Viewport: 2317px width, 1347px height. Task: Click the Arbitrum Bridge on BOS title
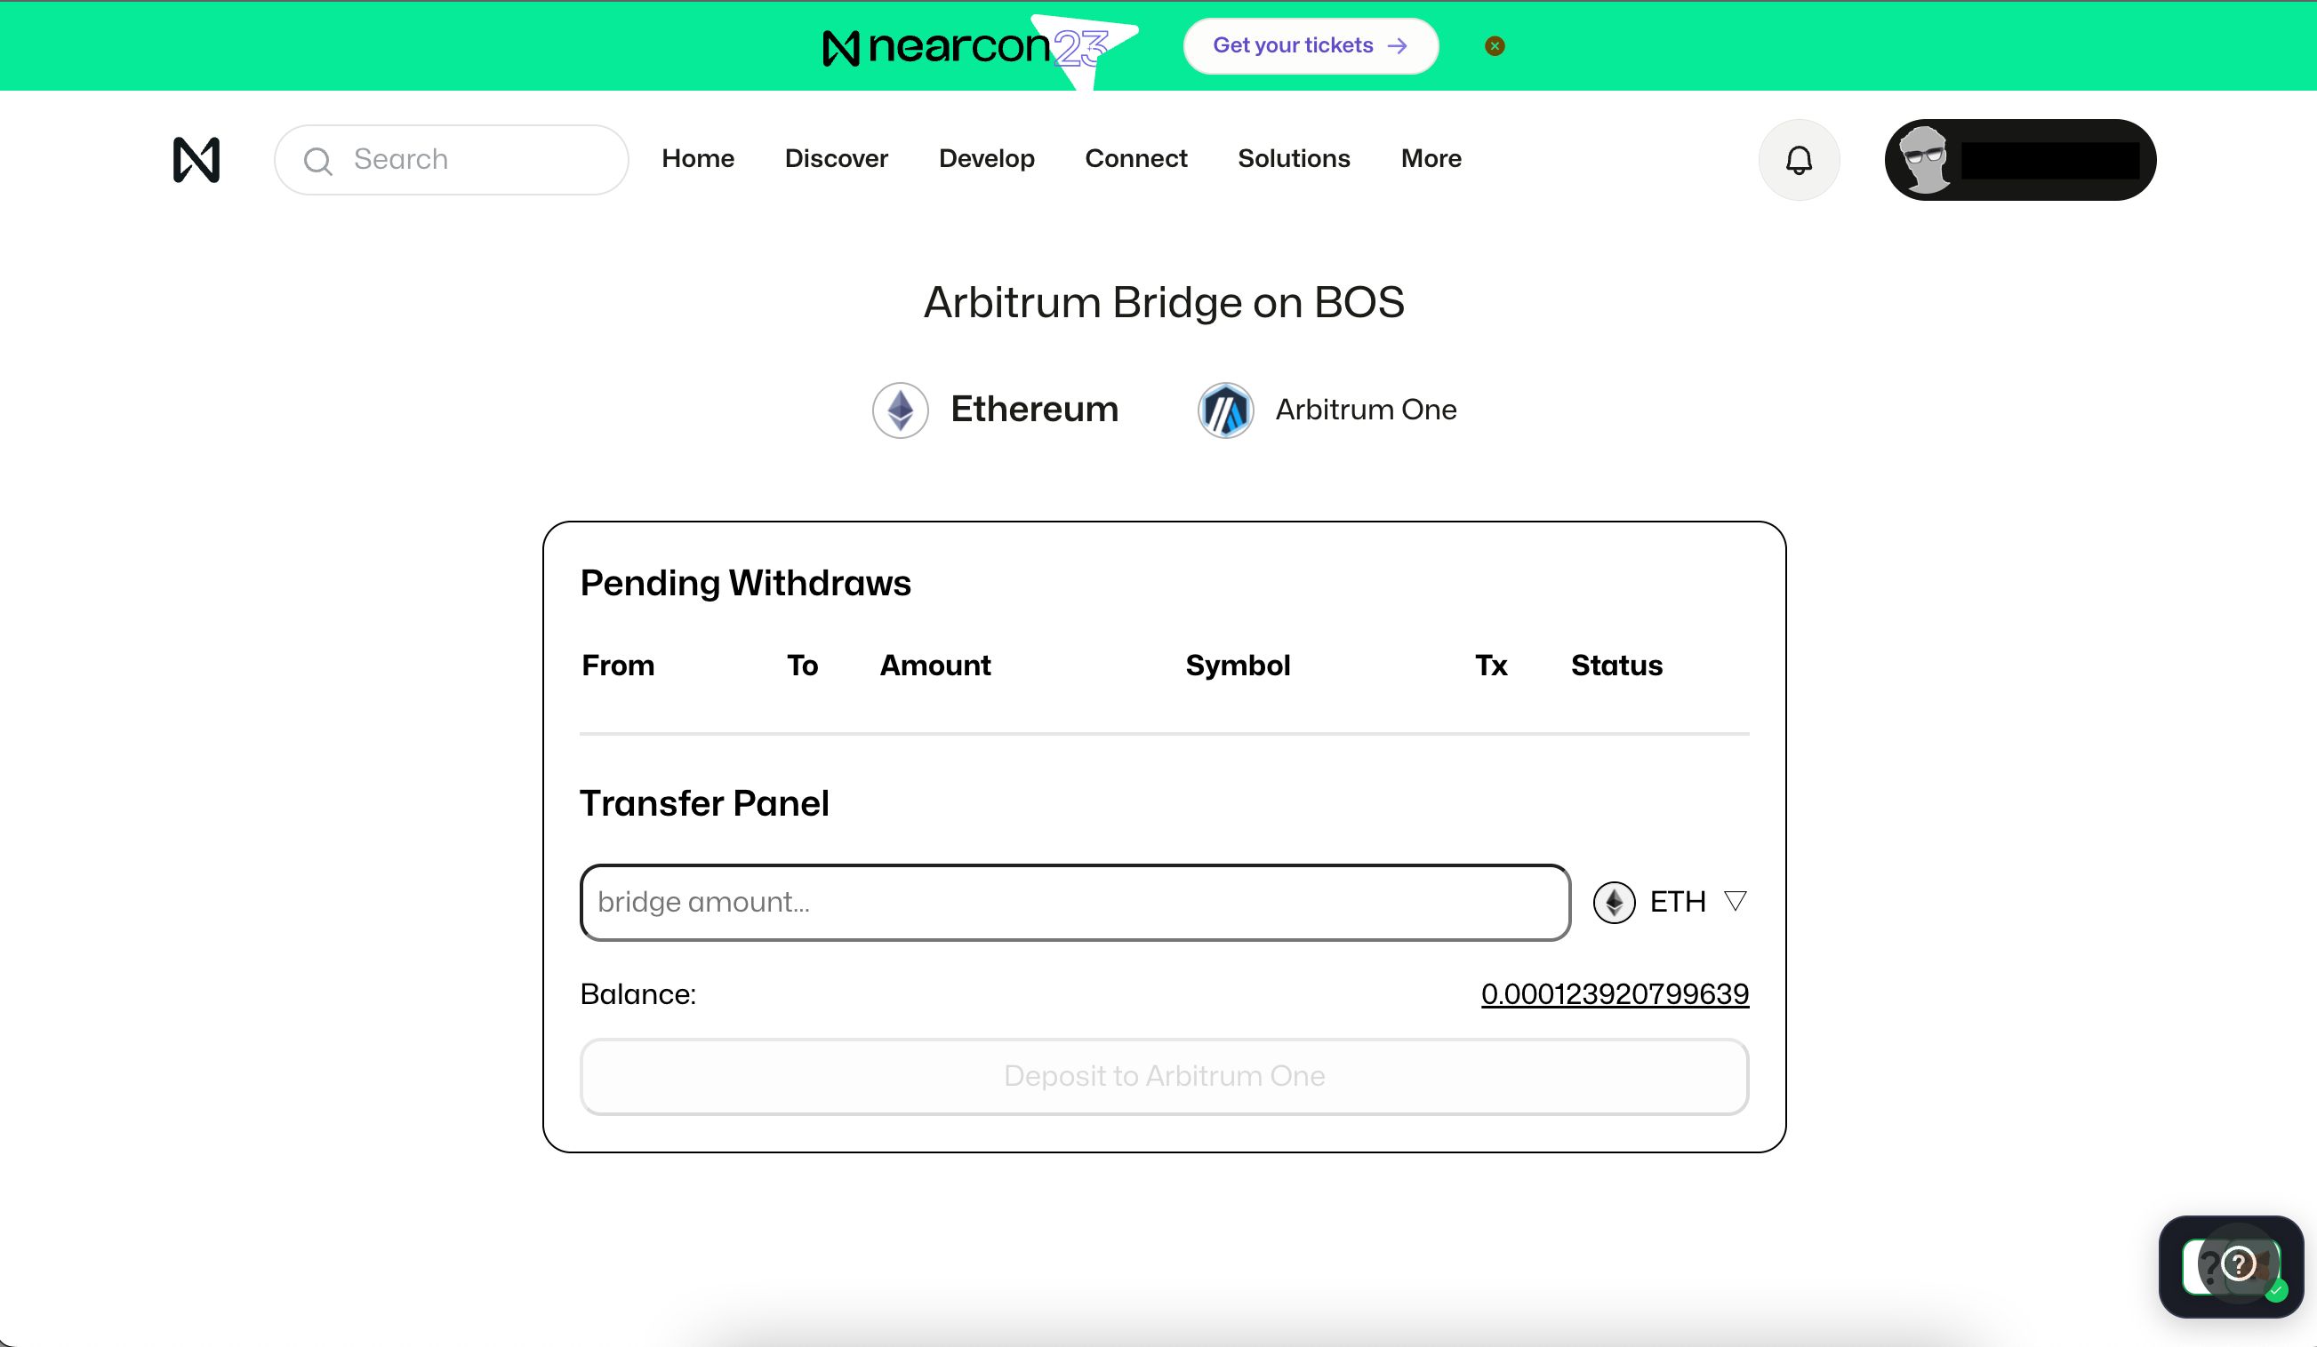pos(1164,302)
